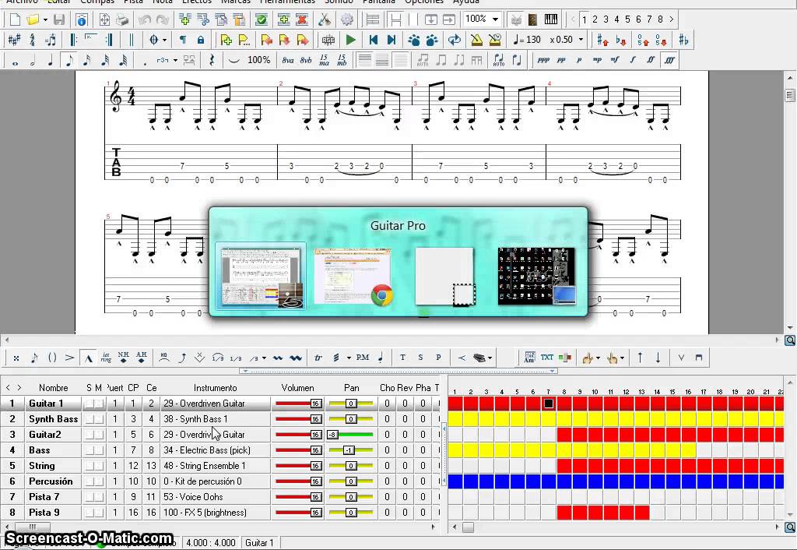Open the chord diagram icon

(529, 358)
